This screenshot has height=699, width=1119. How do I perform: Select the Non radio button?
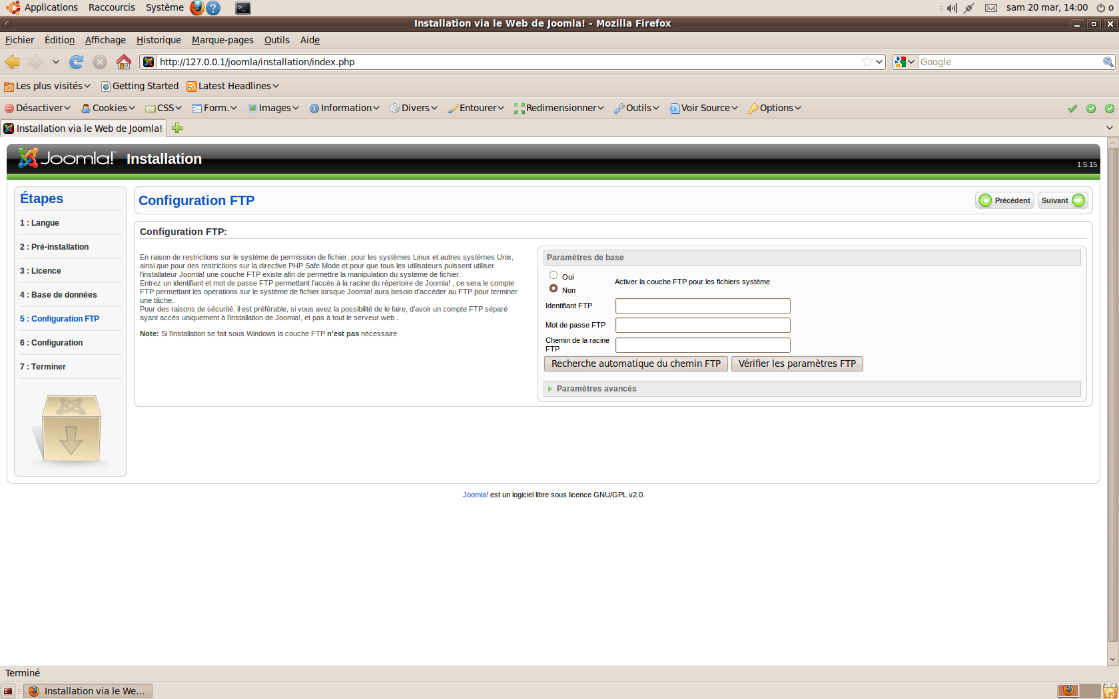tap(554, 288)
